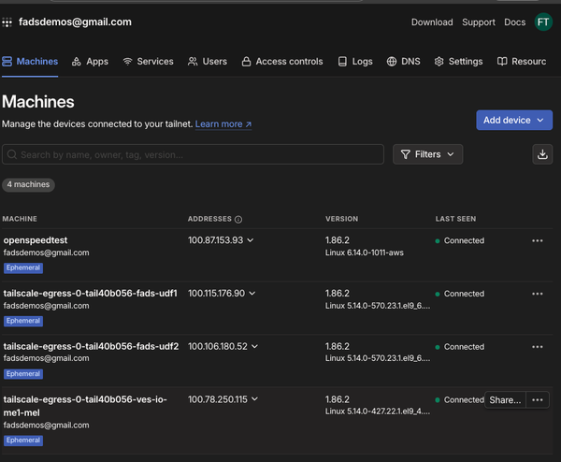Viewport: 561px width, 462px height.
Task: Click the info icon beside Addresses header
Action: pos(238,219)
